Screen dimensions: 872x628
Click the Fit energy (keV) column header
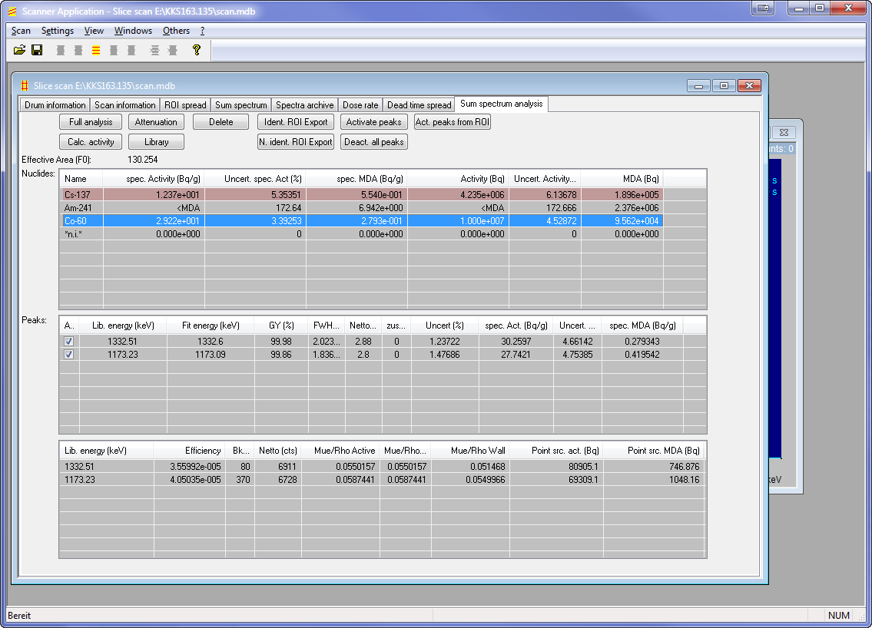[x=211, y=326]
